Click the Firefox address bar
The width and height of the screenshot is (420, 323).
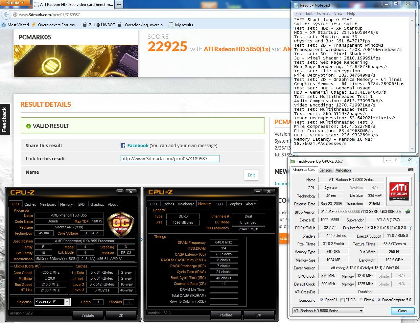[x=151, y=14]
